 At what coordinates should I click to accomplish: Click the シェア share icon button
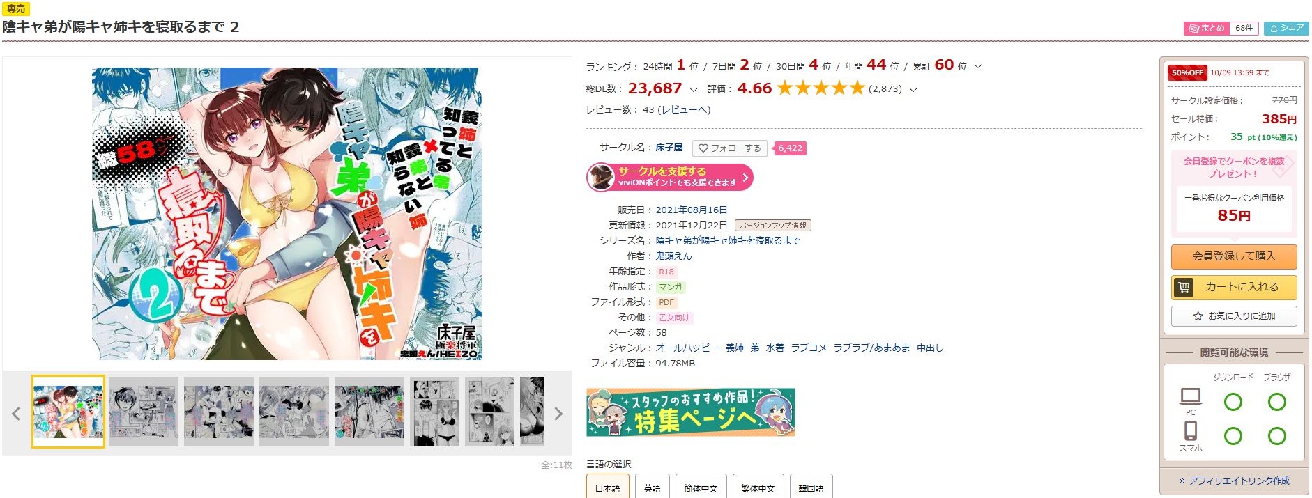pyautogui.click(x=1286, y=28)
